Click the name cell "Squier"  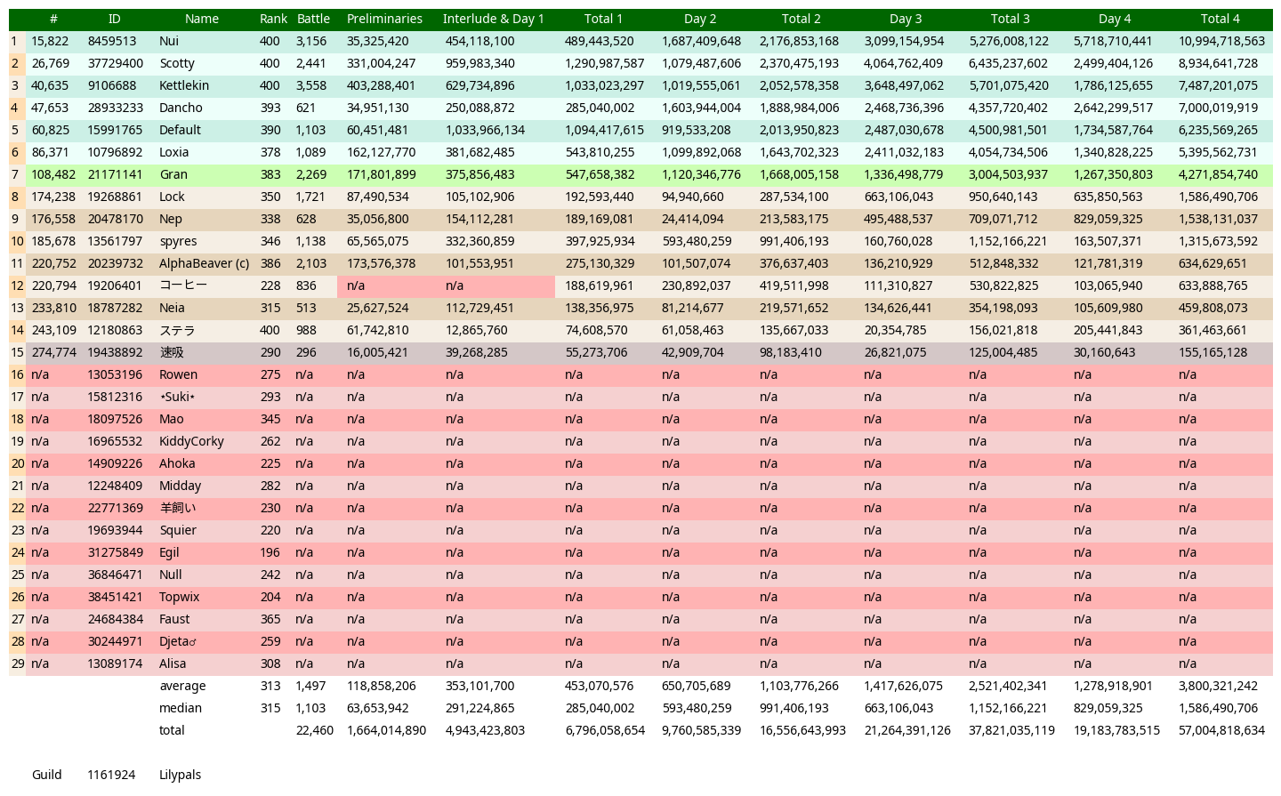pyautogui.click(x=178, y=530)
